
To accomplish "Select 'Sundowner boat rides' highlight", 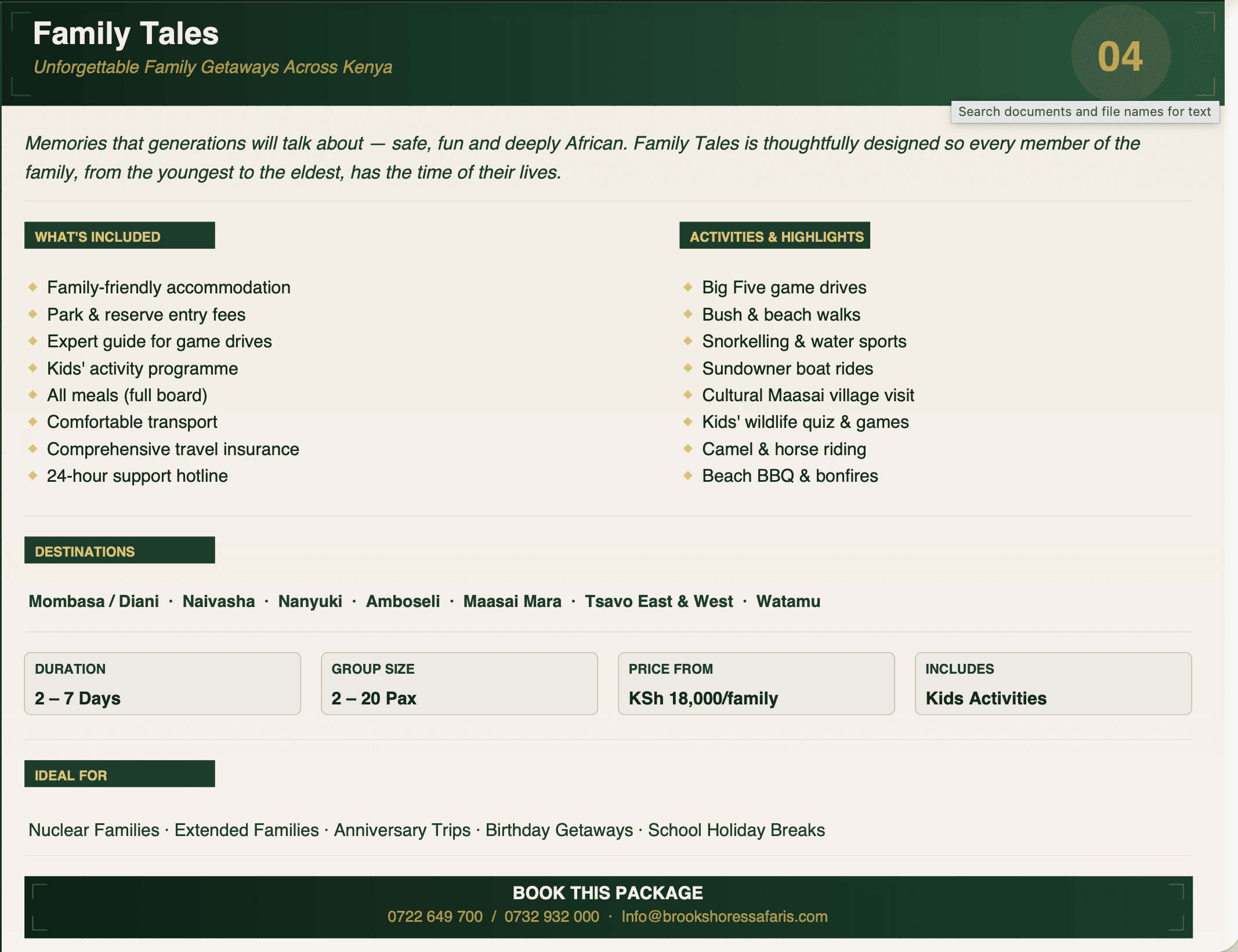I will pyautogui.click(x=788, y=369).
